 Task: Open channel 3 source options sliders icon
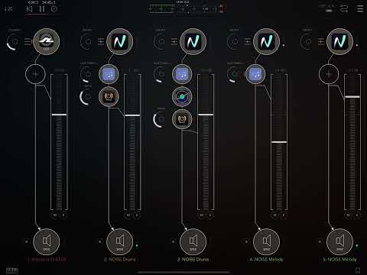(174, 41)
